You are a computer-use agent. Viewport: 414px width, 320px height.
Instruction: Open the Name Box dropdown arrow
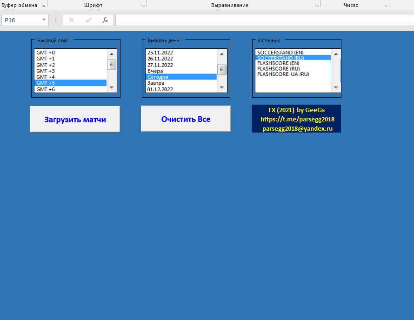coord(44,20)
